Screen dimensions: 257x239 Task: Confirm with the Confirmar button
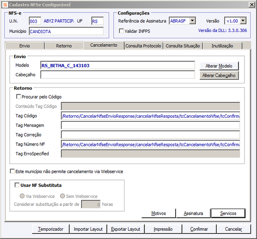[x=199, y=229]
